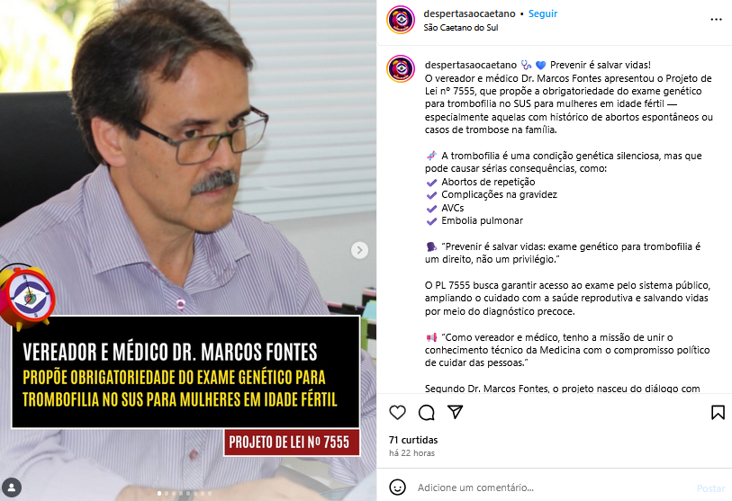Screen dimensions: 732x501
Task: Open São Caetano do Sul location
Action: (x=461, y=28)
